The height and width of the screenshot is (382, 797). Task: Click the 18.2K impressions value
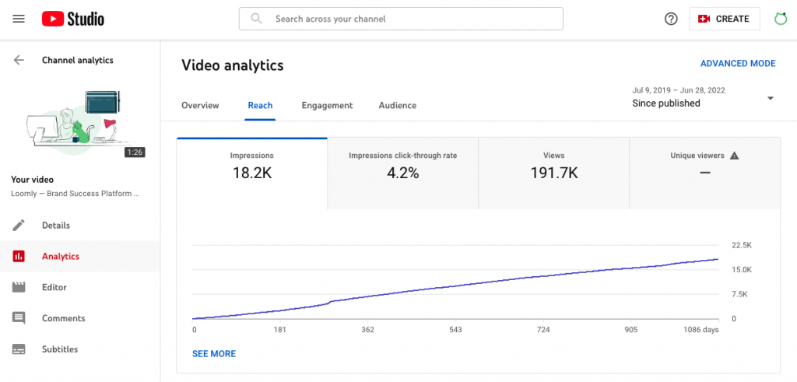[252, 173]
